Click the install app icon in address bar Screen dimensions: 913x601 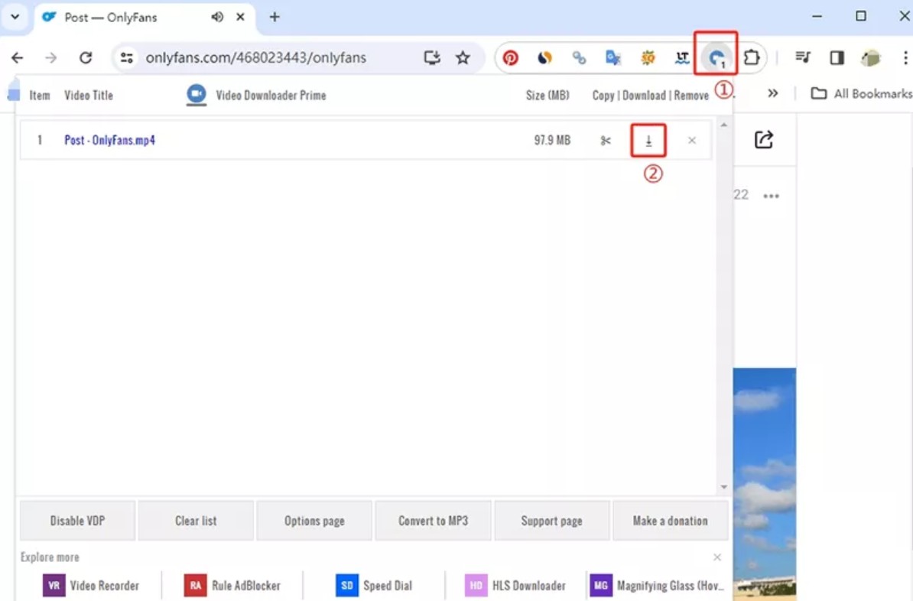click(x=432, y=57)
